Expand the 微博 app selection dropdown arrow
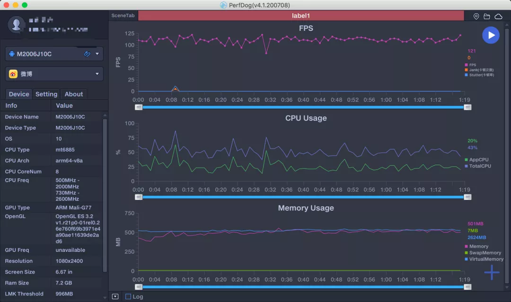Viewport: 511px width, 302px height. [97, 74]
